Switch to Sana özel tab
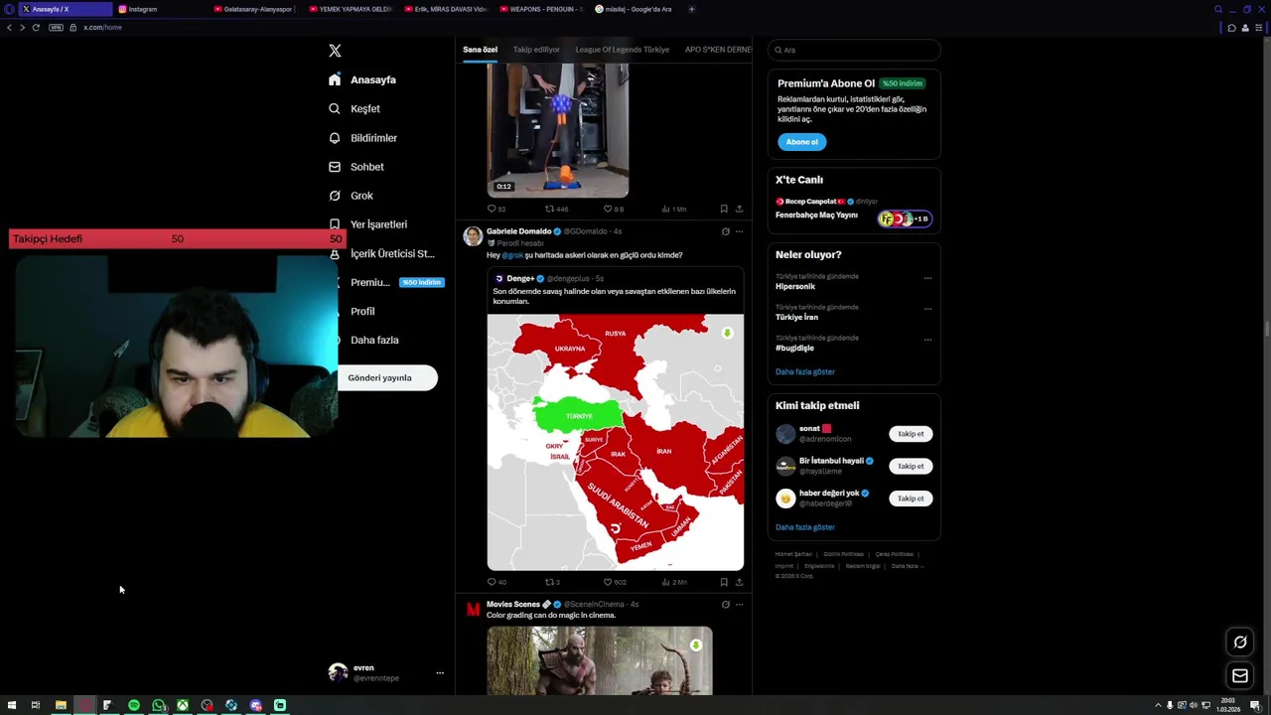1271x715 pixels. (480, 50)
